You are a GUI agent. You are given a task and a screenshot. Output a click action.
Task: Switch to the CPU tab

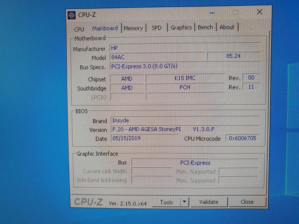(x=79, y=29)
